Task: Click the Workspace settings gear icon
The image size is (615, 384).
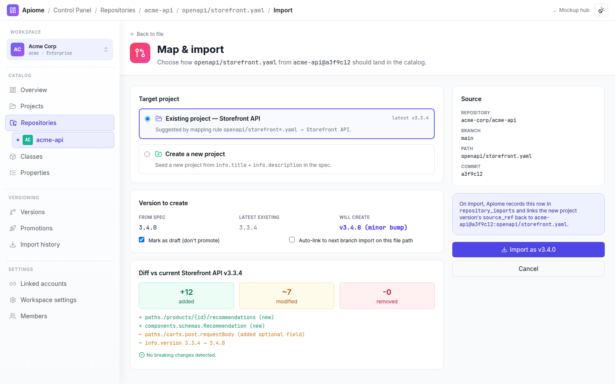Action: [x=13, y=300]
